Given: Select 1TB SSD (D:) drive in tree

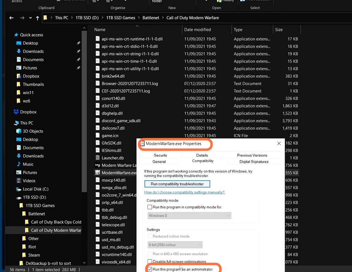Looking at the screenshot, I should click(x=34, y=197).
